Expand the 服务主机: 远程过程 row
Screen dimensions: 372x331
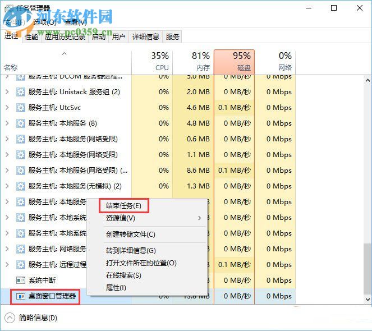click(7, 265)
